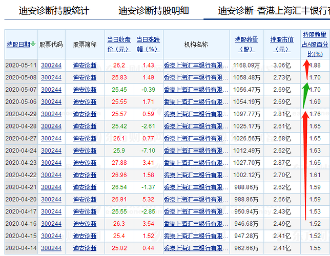Click percentage 1.55 in the 2020-04-14 row
Viewport: 330px width, 256px height.
coord(315,248)
